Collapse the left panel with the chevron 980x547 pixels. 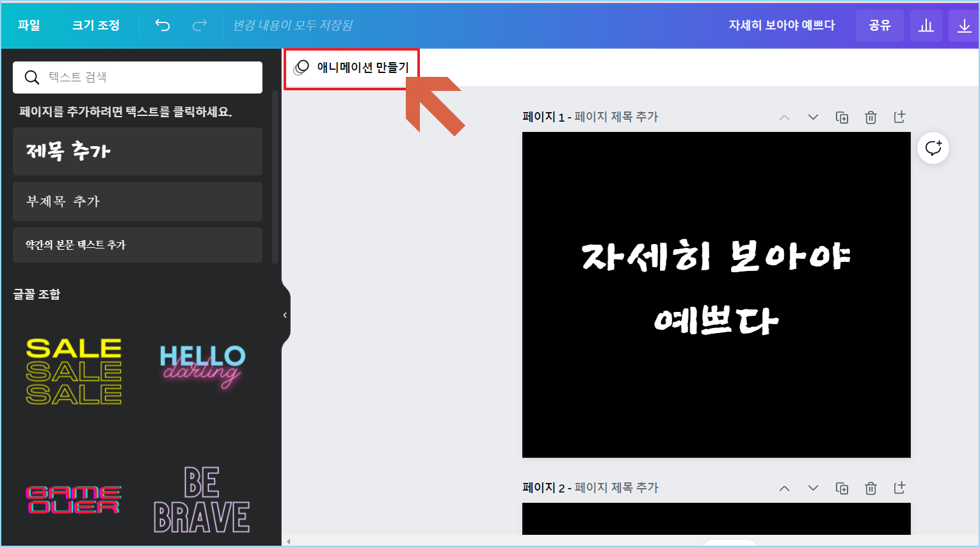pos(284,314)
